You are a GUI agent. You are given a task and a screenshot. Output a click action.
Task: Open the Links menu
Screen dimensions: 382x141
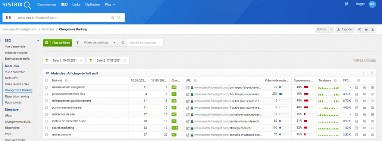click(x=76, y=4)
